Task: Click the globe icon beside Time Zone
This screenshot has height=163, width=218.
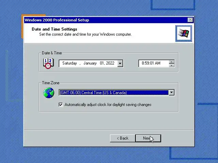Action: [x=49, y=93]
